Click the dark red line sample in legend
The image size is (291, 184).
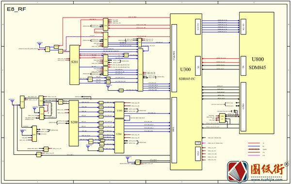(254, 152)
